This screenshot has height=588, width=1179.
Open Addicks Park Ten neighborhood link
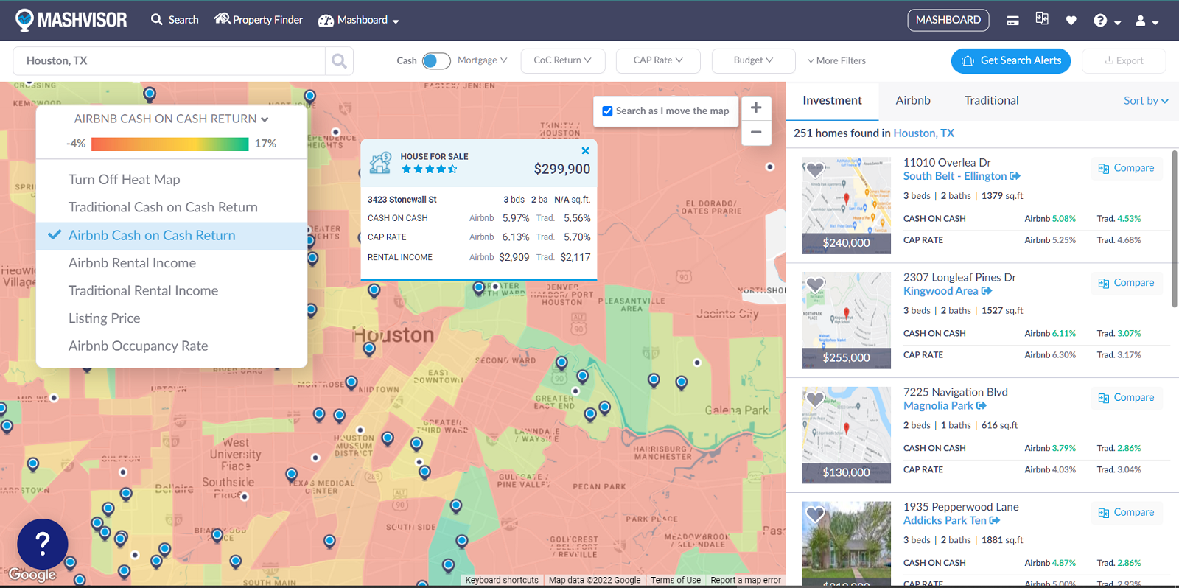tap(951, 521)
